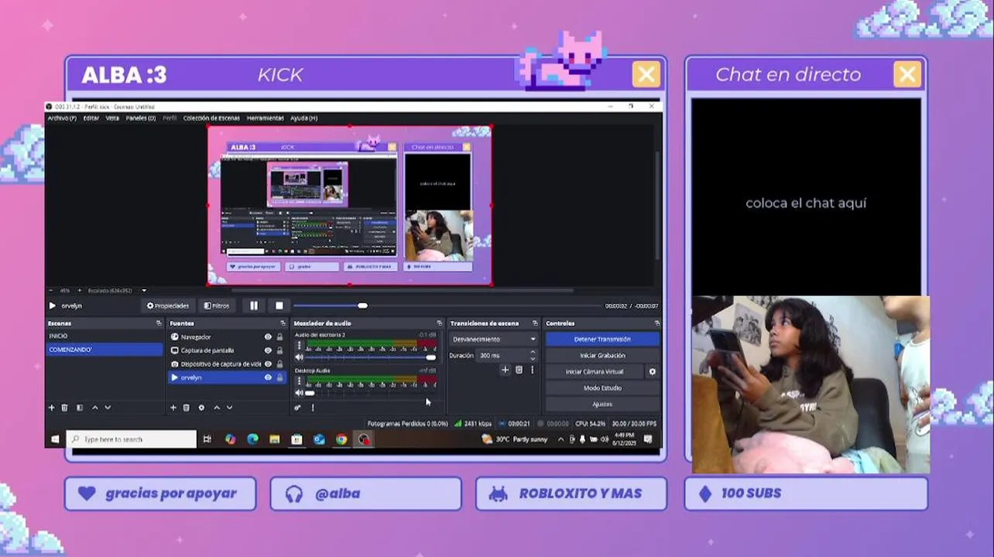The width and height of the screenshot is (994, 557).
Task: Stop the orvelyn media playback
Action: click(x=279, y=306)
